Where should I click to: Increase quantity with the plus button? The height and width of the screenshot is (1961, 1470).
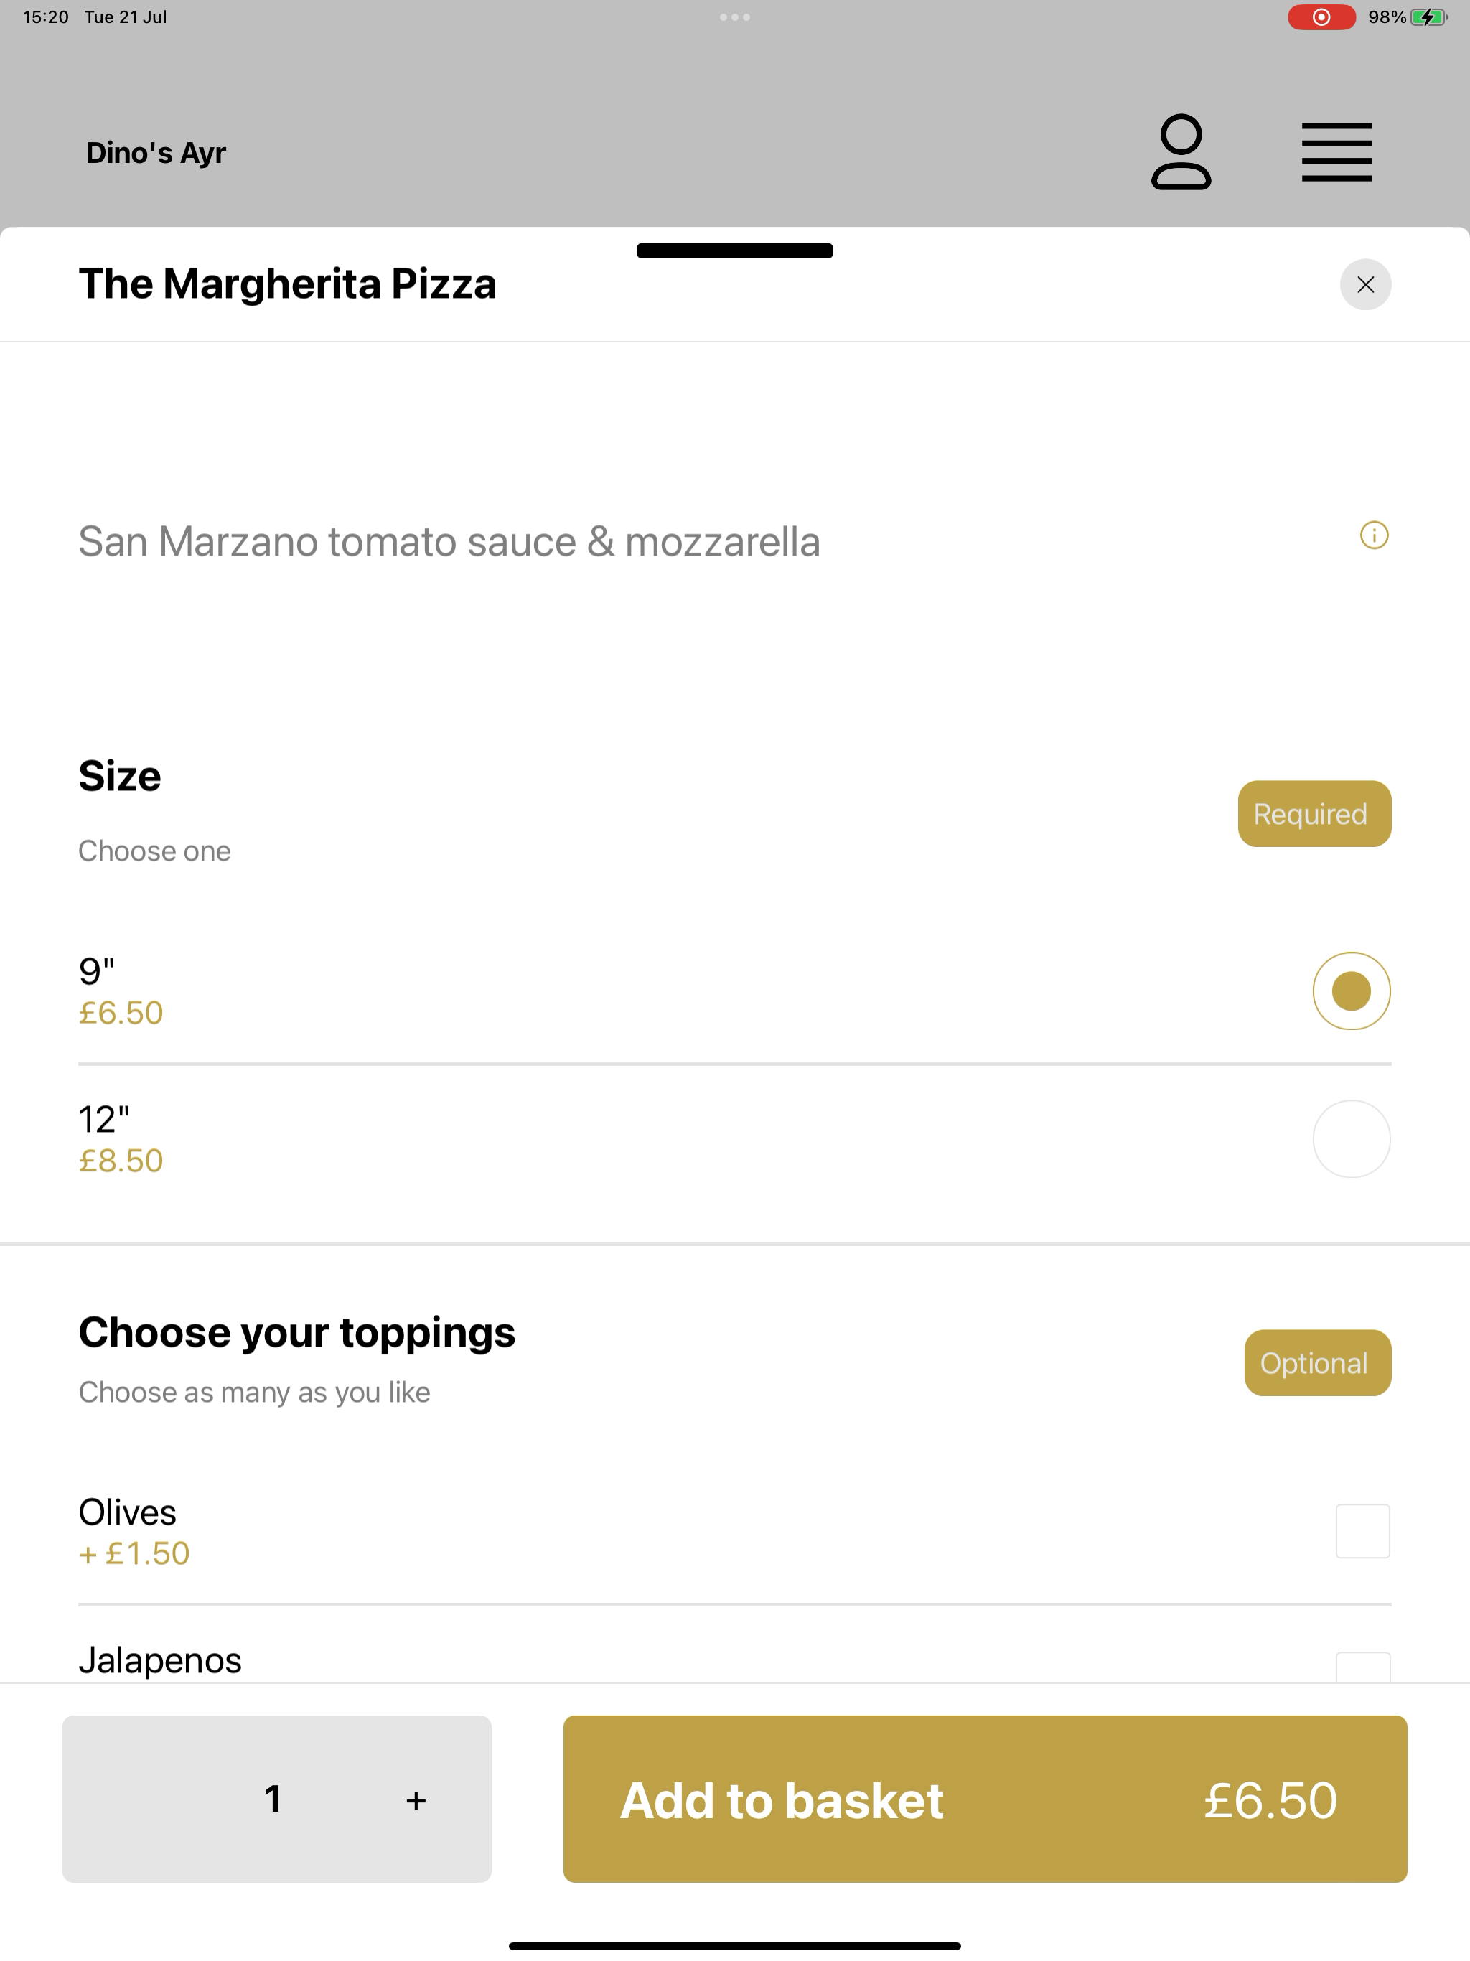[416, 1800]
